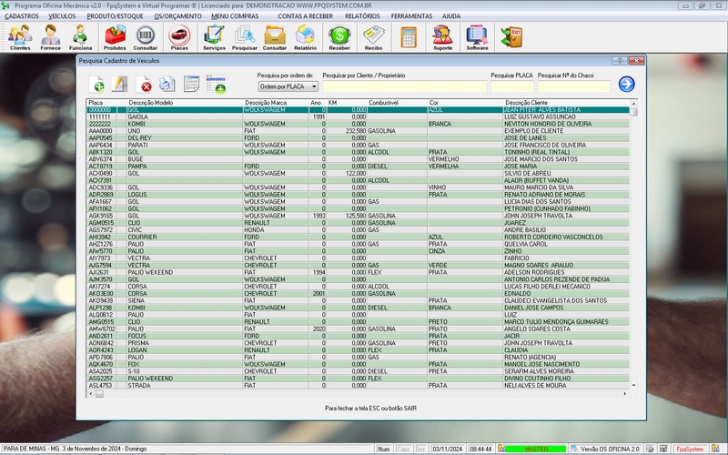Delete vehicle record with red X icon
Screen dimensions: 728x455
click(x=143, y=85)
